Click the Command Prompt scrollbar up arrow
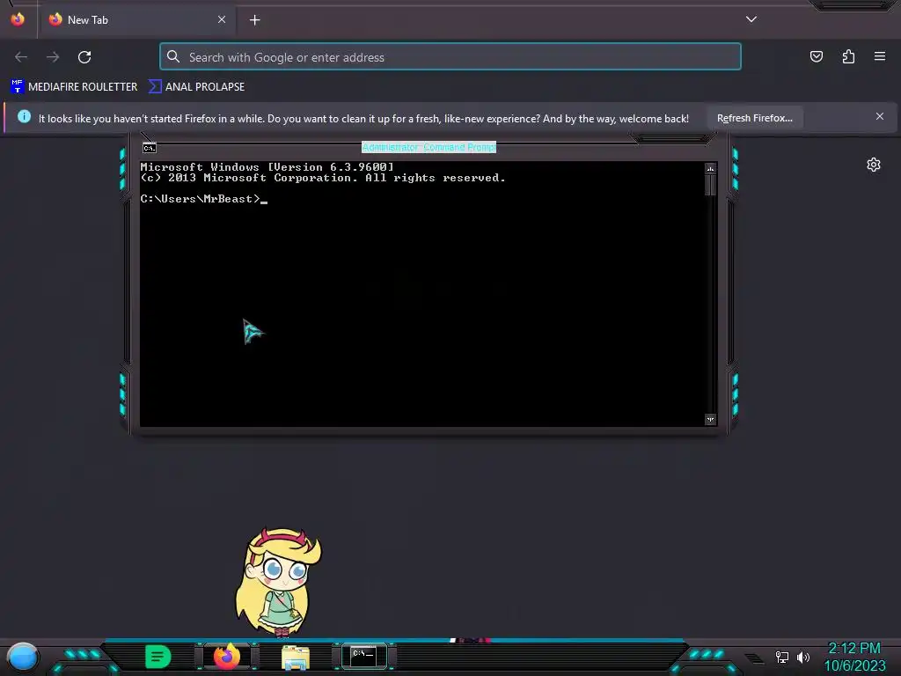Viewport: 901px width, 676px height. click(x=710, y=168)
